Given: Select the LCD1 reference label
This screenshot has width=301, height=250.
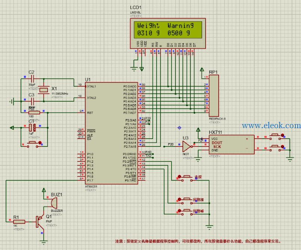Looking at the screenshot, I should click(x=135, y=7).
